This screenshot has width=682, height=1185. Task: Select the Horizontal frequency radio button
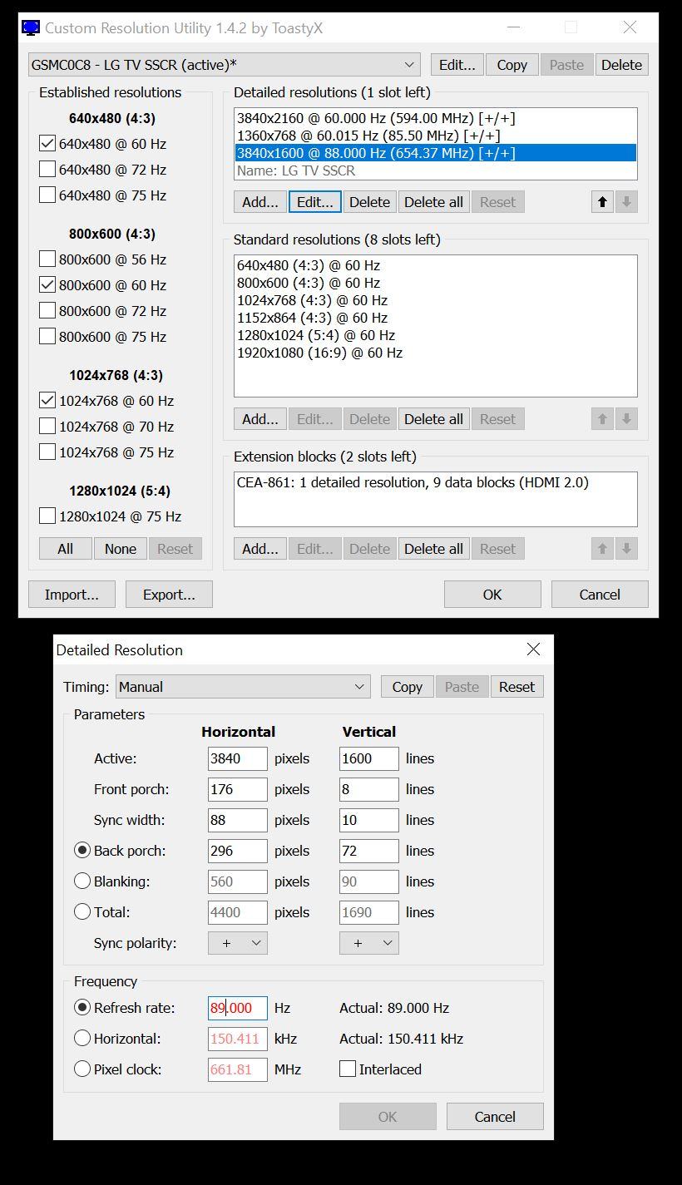[82, 1039]
